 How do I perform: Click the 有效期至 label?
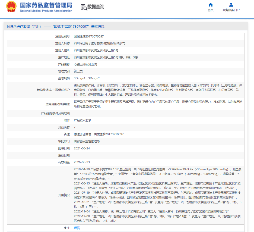64,162
